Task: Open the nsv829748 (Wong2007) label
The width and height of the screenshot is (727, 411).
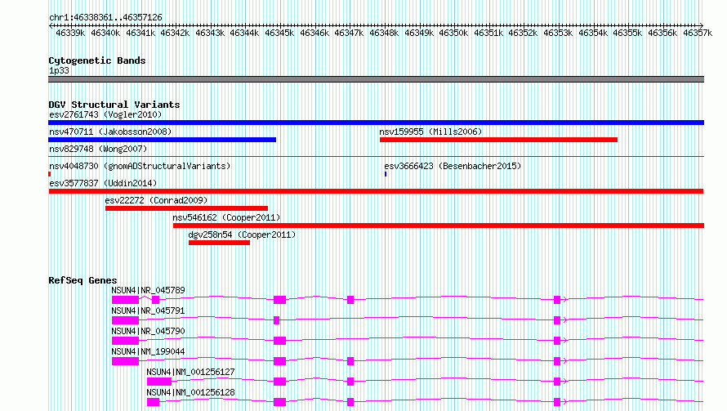Action: coord(98,149)
